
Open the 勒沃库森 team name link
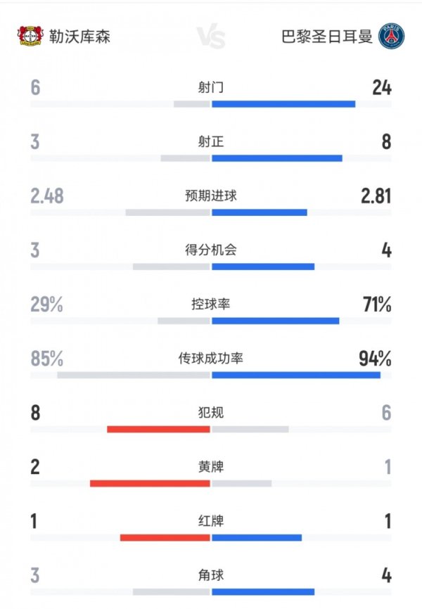point(79,37)
